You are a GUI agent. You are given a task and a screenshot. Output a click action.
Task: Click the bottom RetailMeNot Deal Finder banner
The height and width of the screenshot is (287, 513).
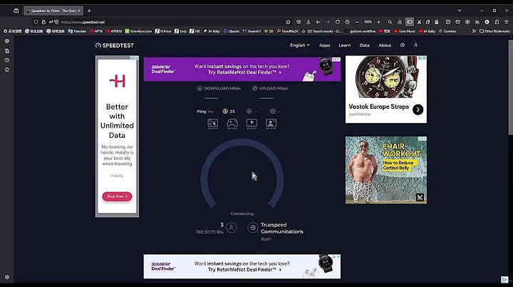tap(242, 266)
